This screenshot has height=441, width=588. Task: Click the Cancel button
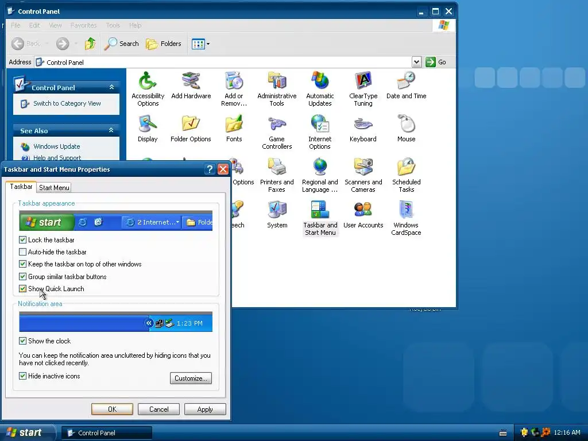click(x=158, y=409)
